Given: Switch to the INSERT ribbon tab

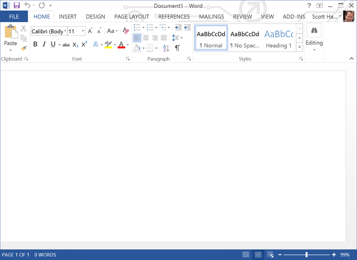Looking at the screenshot, I should click(68, 16).
